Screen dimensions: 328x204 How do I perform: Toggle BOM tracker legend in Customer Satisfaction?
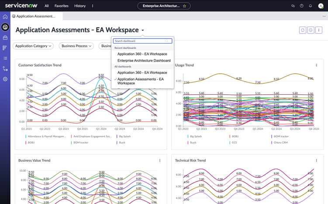[x=79, y=143]
